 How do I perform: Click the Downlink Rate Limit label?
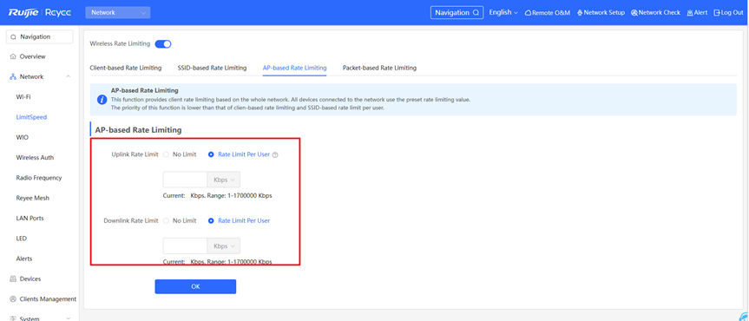point(131,220)
